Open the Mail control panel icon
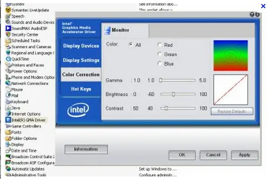This screenshot has width=269, height=179. pyautogui.click(x=8, y=95)
